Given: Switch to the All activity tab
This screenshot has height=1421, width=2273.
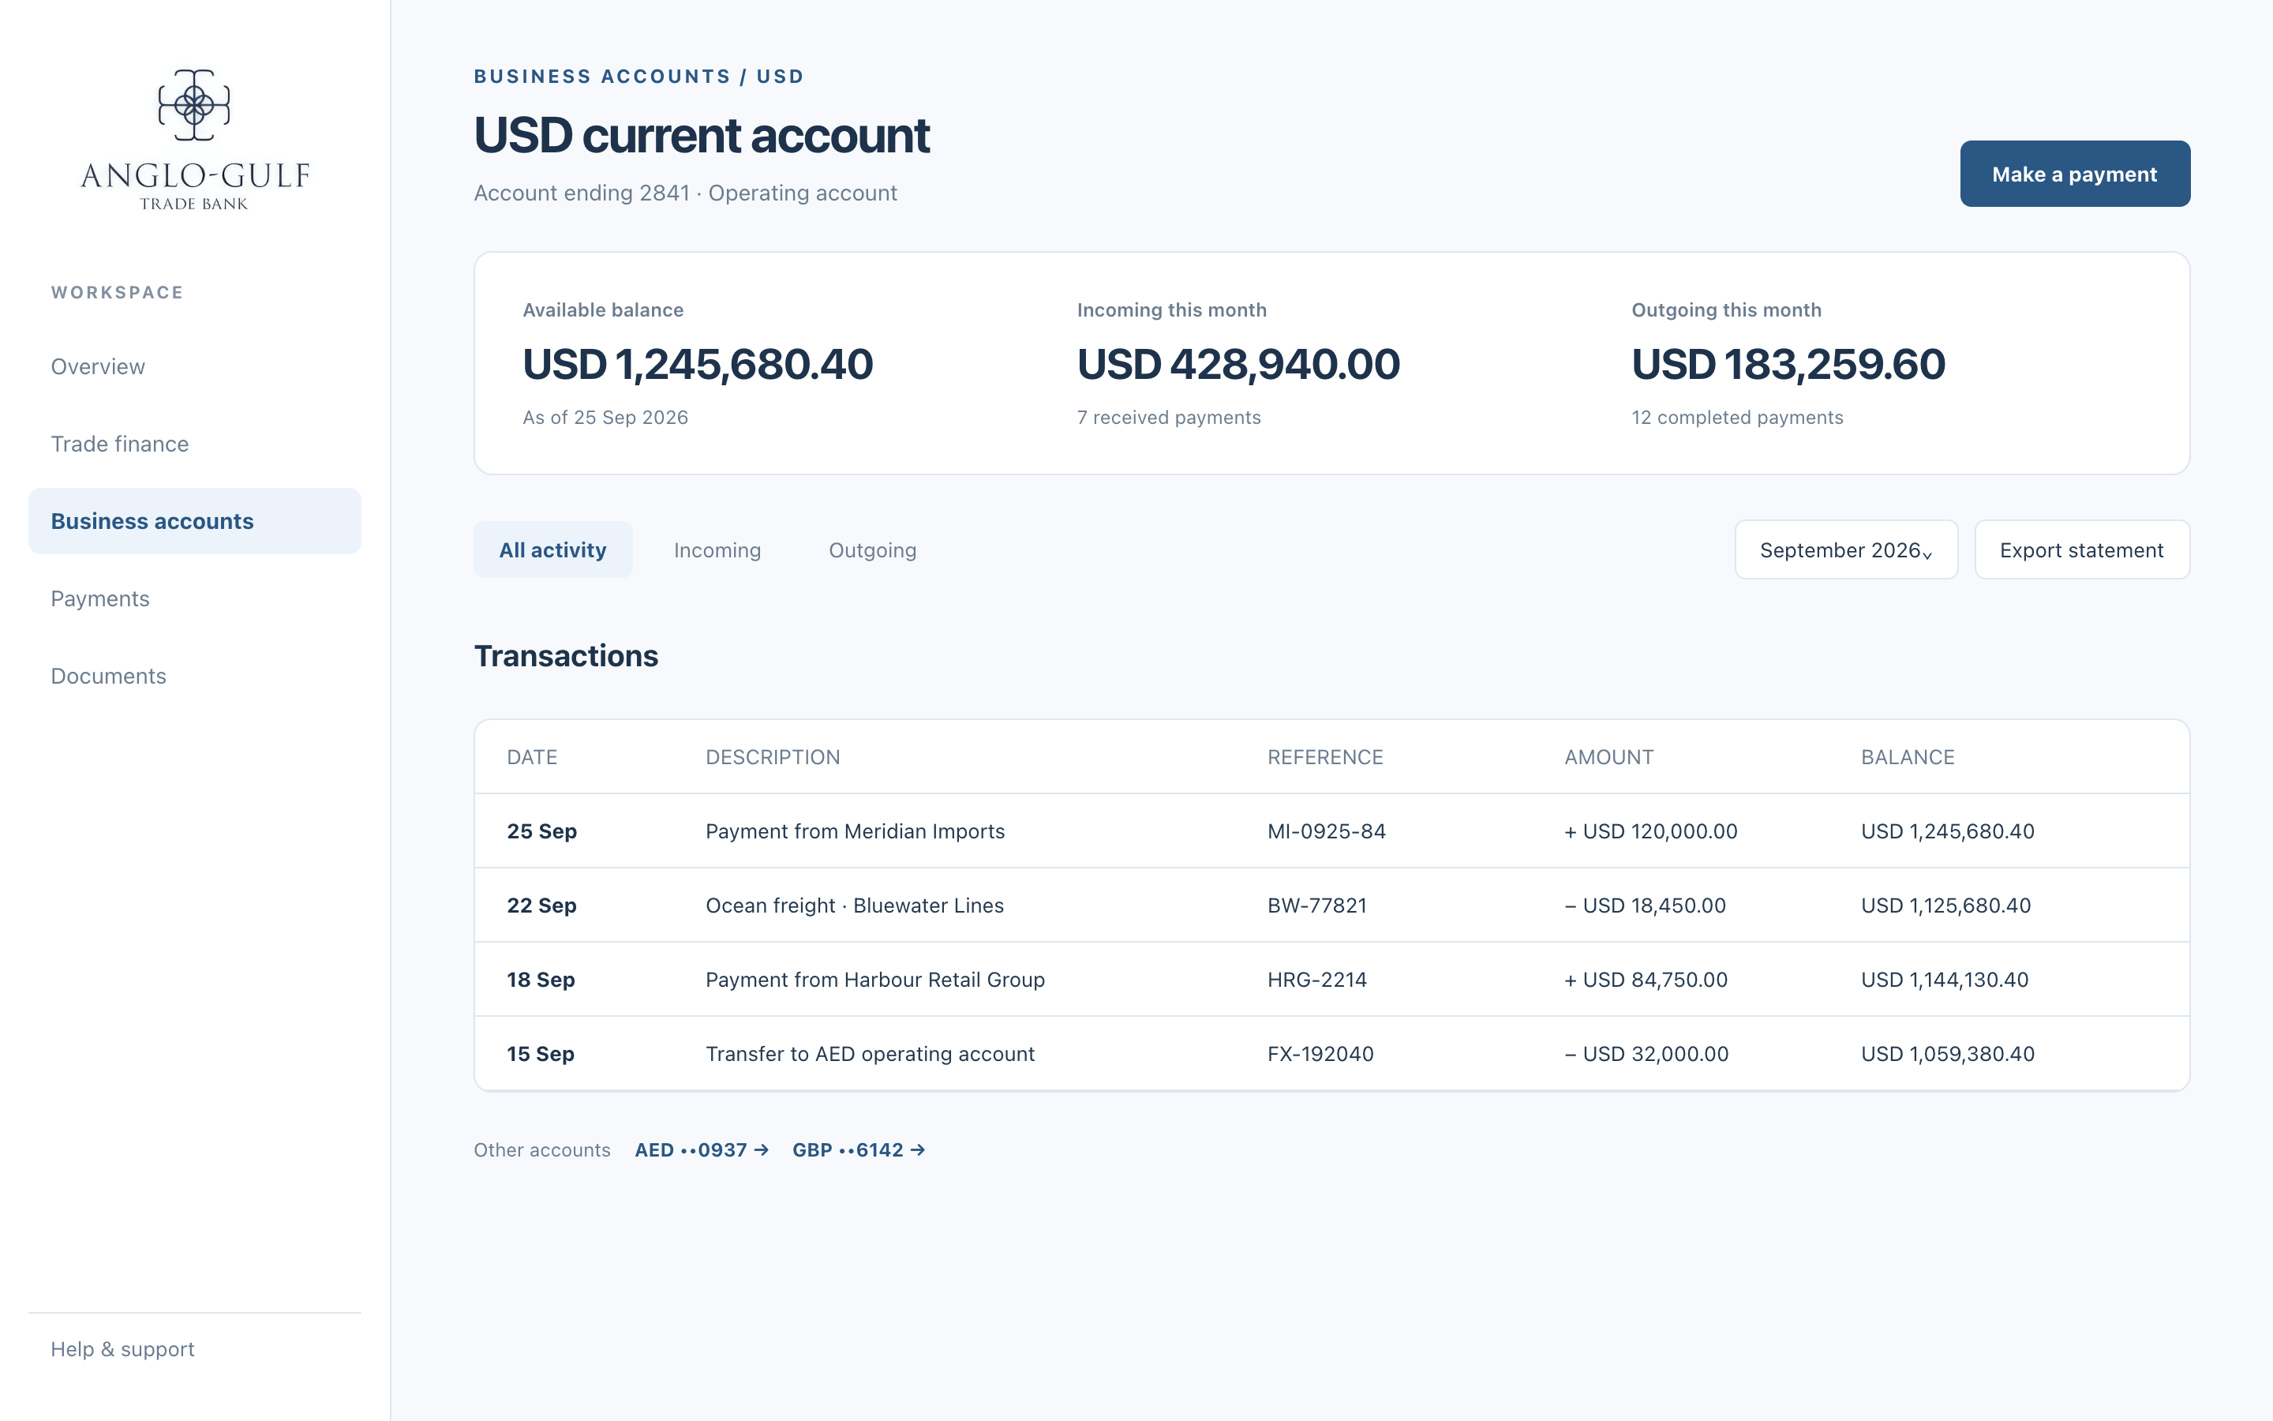Looking at the screenshot, I should coord(552,549).
